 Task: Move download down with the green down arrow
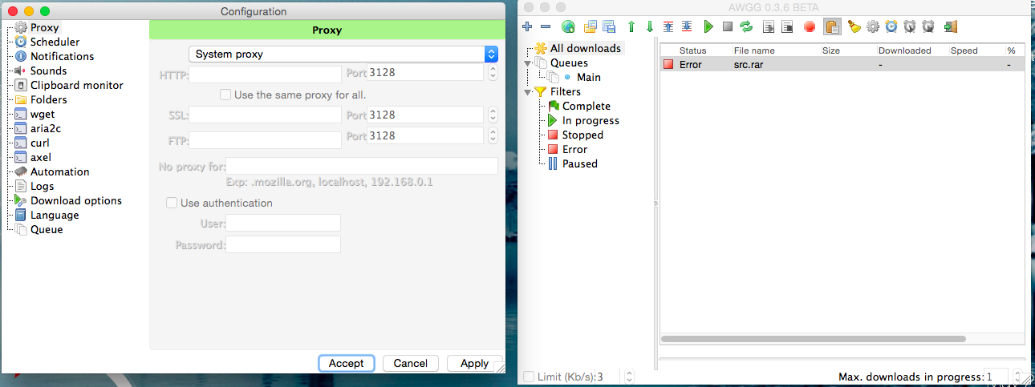650,26
